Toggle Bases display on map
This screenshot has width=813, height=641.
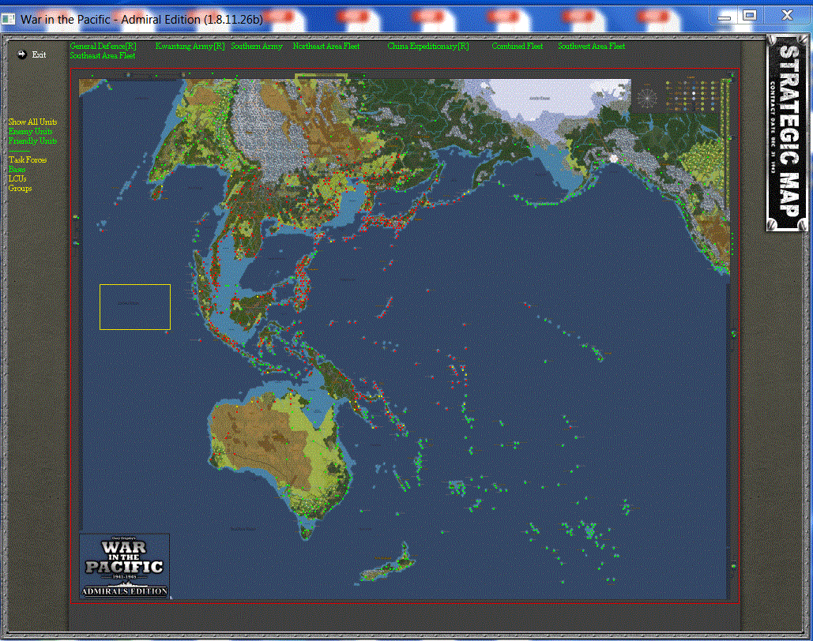pyautogui.click(x=17, y=169)
